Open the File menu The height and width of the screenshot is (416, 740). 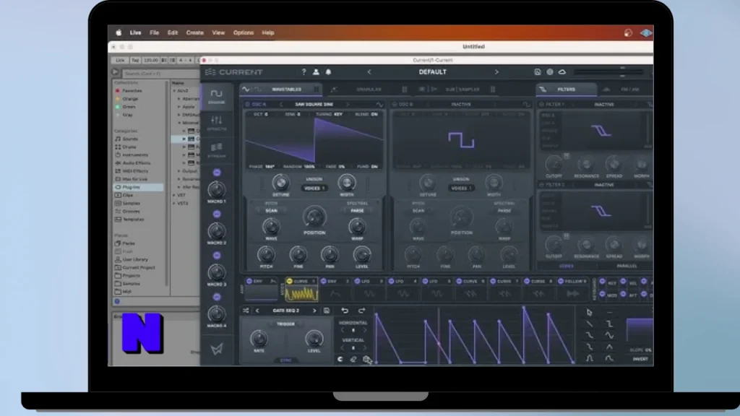pyautogui.click(x=155, y=32)
